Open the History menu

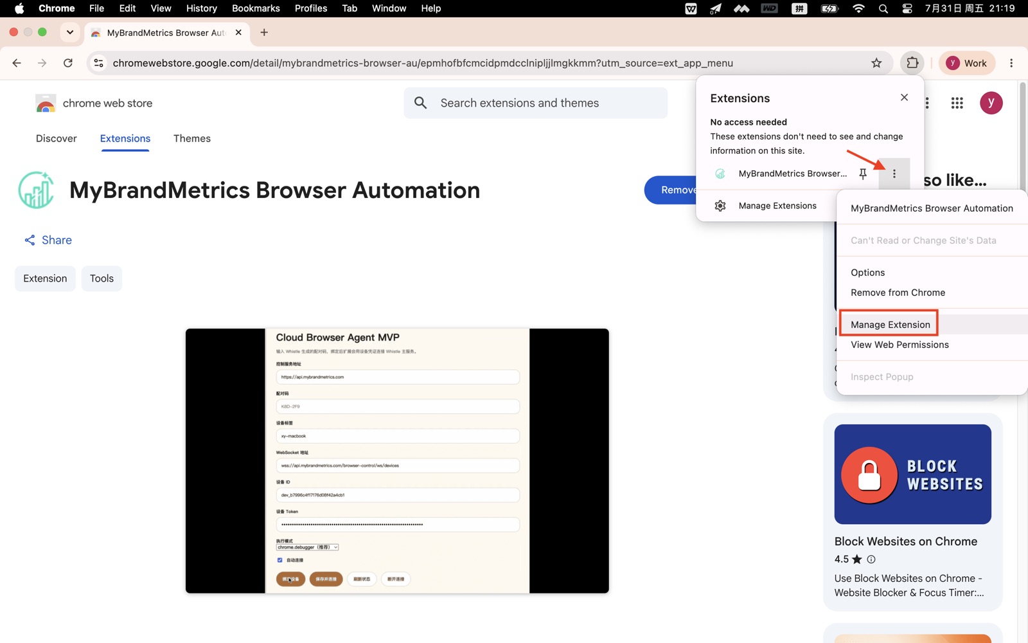(x=201, y=8)
